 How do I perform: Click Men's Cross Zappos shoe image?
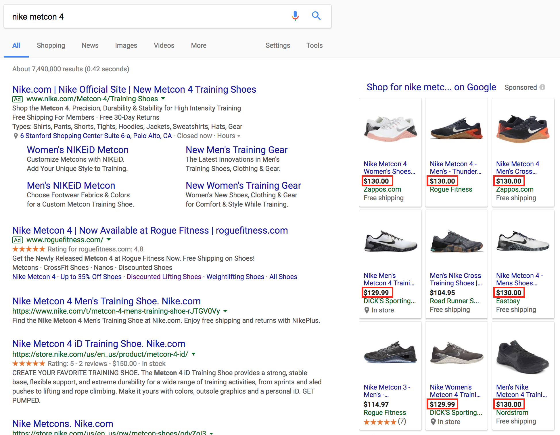point(523,129)
